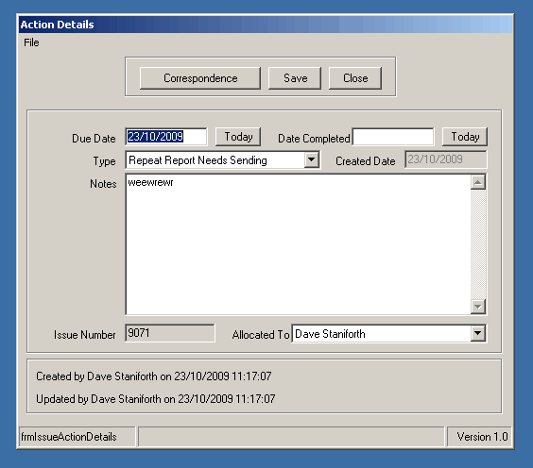Viewport: 533px width, 468px height.
Task: Click the Correspondence button
Action: 200,78
